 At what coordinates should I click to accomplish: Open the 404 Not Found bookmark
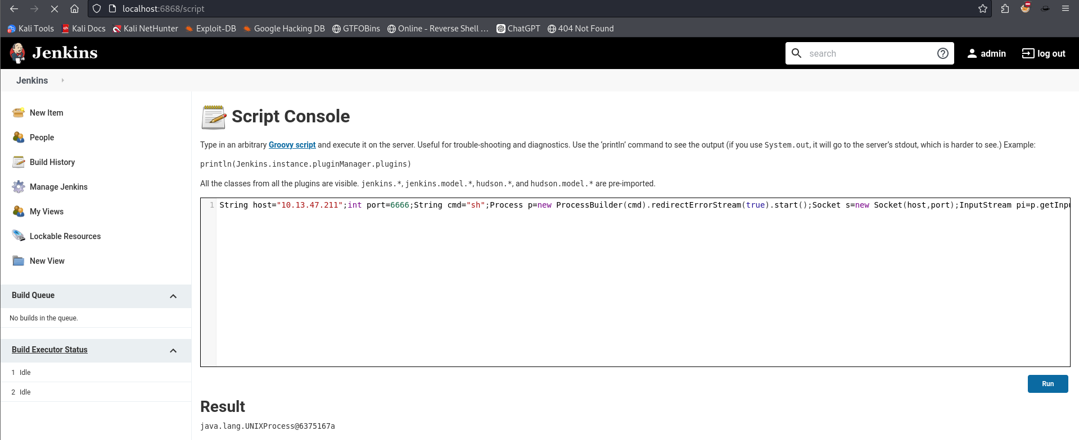pos(581,29)
